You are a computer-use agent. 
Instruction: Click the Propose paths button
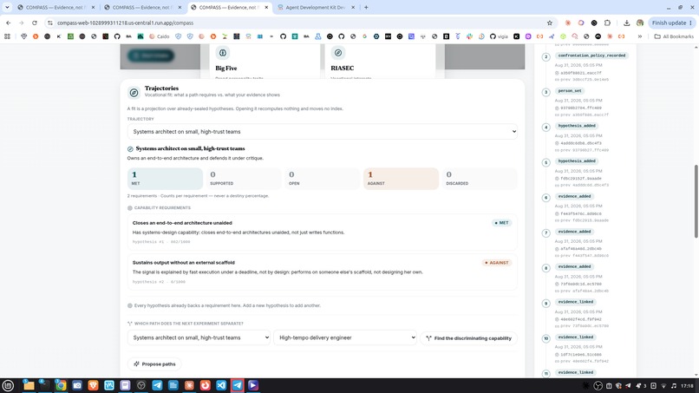point(154,364)
